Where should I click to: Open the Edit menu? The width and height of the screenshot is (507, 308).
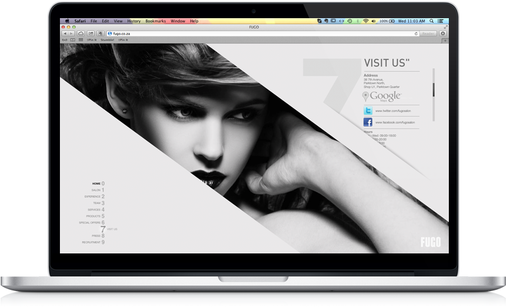click(x=105, y=21)
